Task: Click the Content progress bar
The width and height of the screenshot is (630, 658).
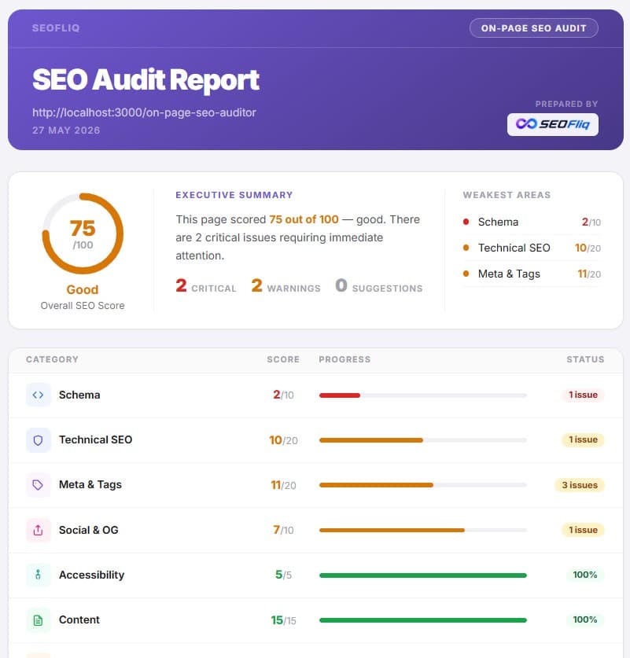Action: click(422, 620)
